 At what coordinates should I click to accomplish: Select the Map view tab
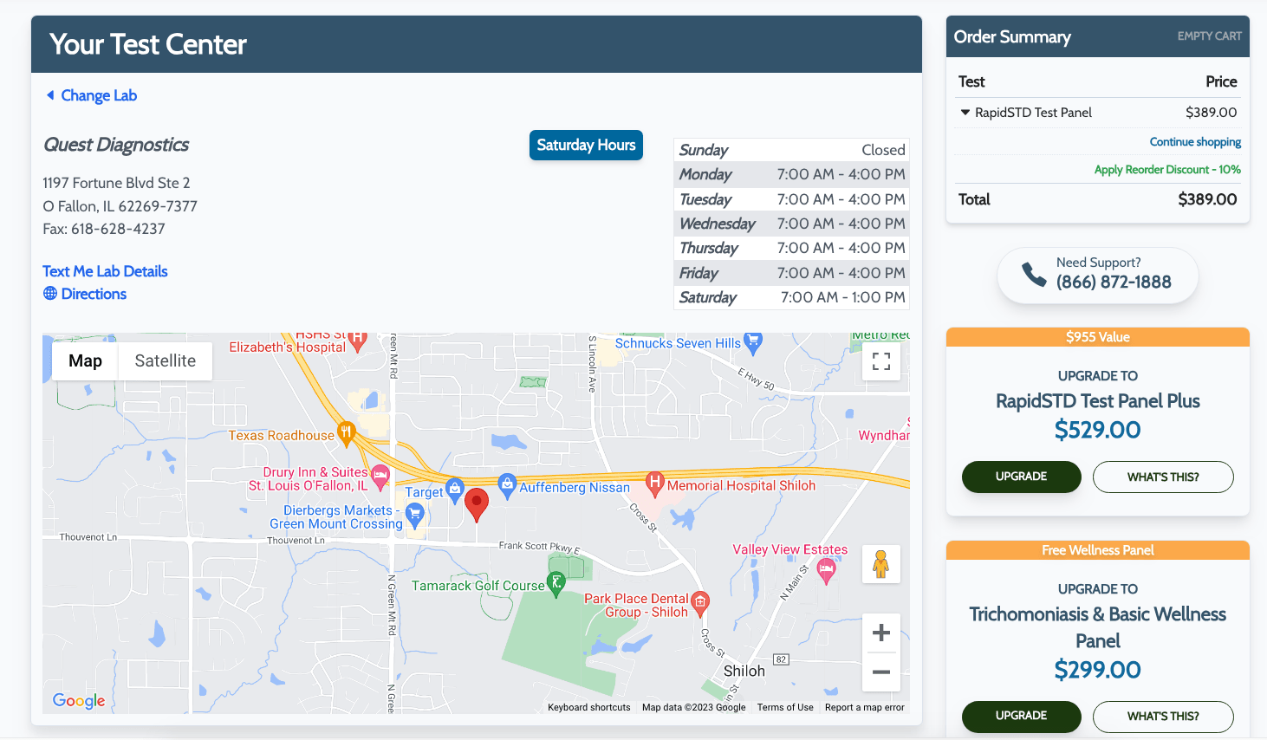click(x=85, y=360)
